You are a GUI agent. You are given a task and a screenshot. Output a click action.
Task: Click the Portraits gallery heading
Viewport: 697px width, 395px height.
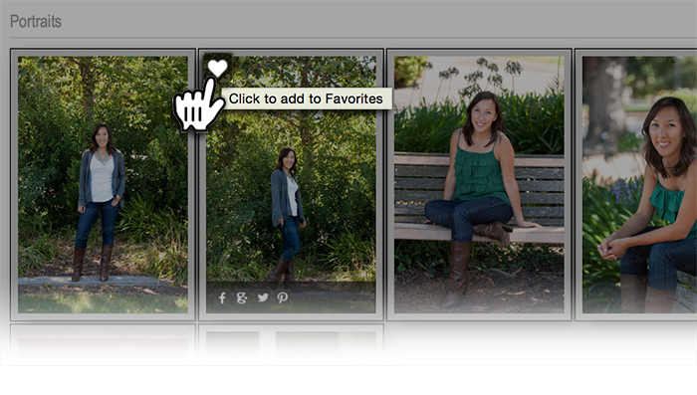coord(36,21)
